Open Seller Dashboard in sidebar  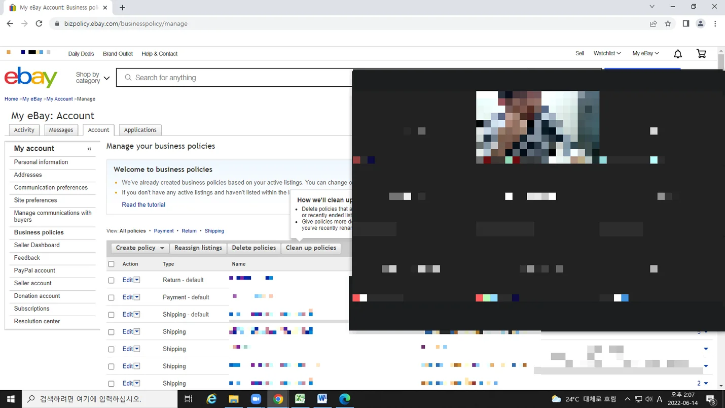37,245
